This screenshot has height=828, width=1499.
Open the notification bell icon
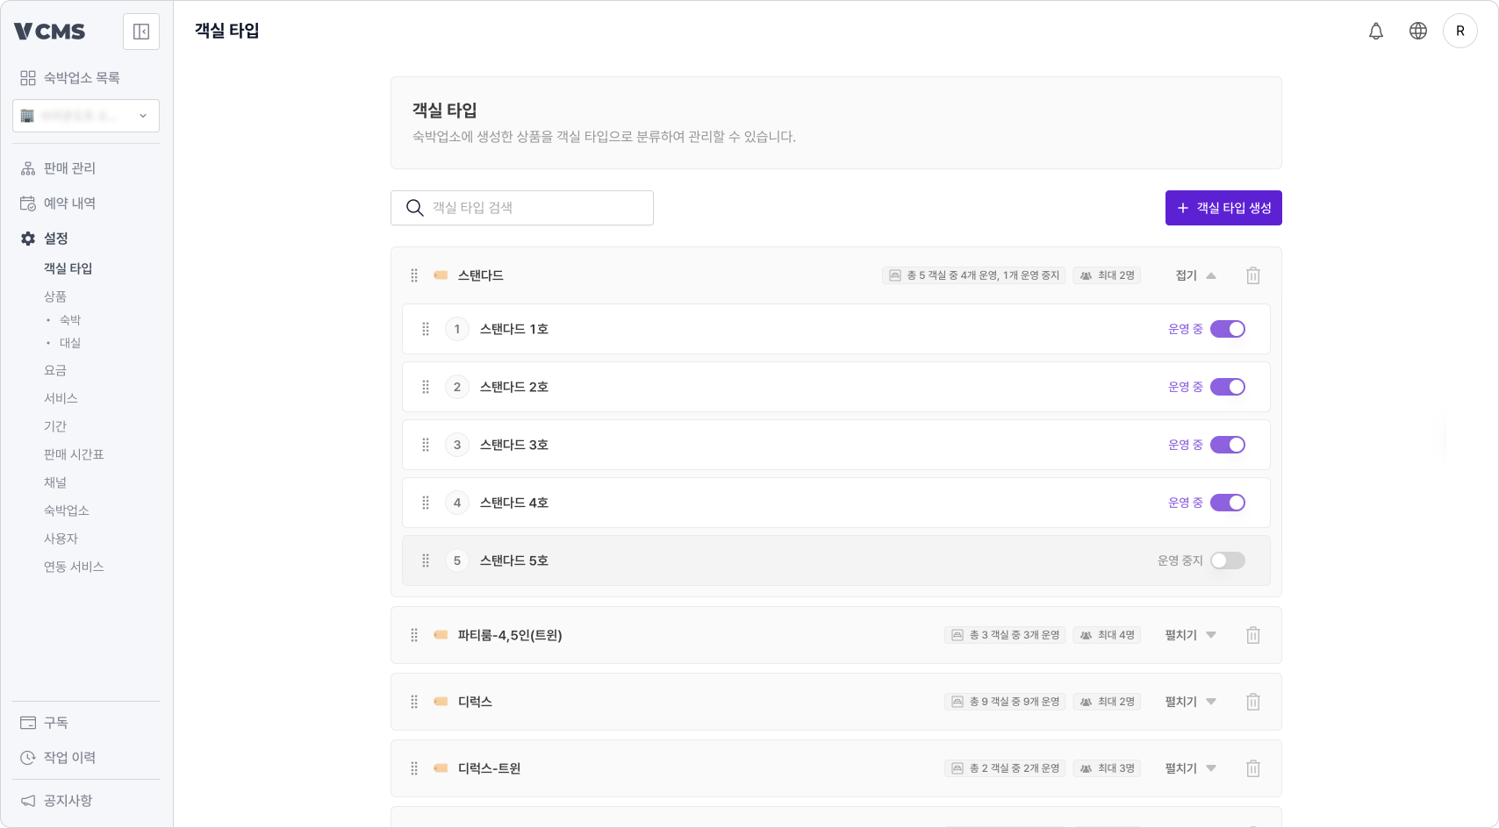point(1376,31)
